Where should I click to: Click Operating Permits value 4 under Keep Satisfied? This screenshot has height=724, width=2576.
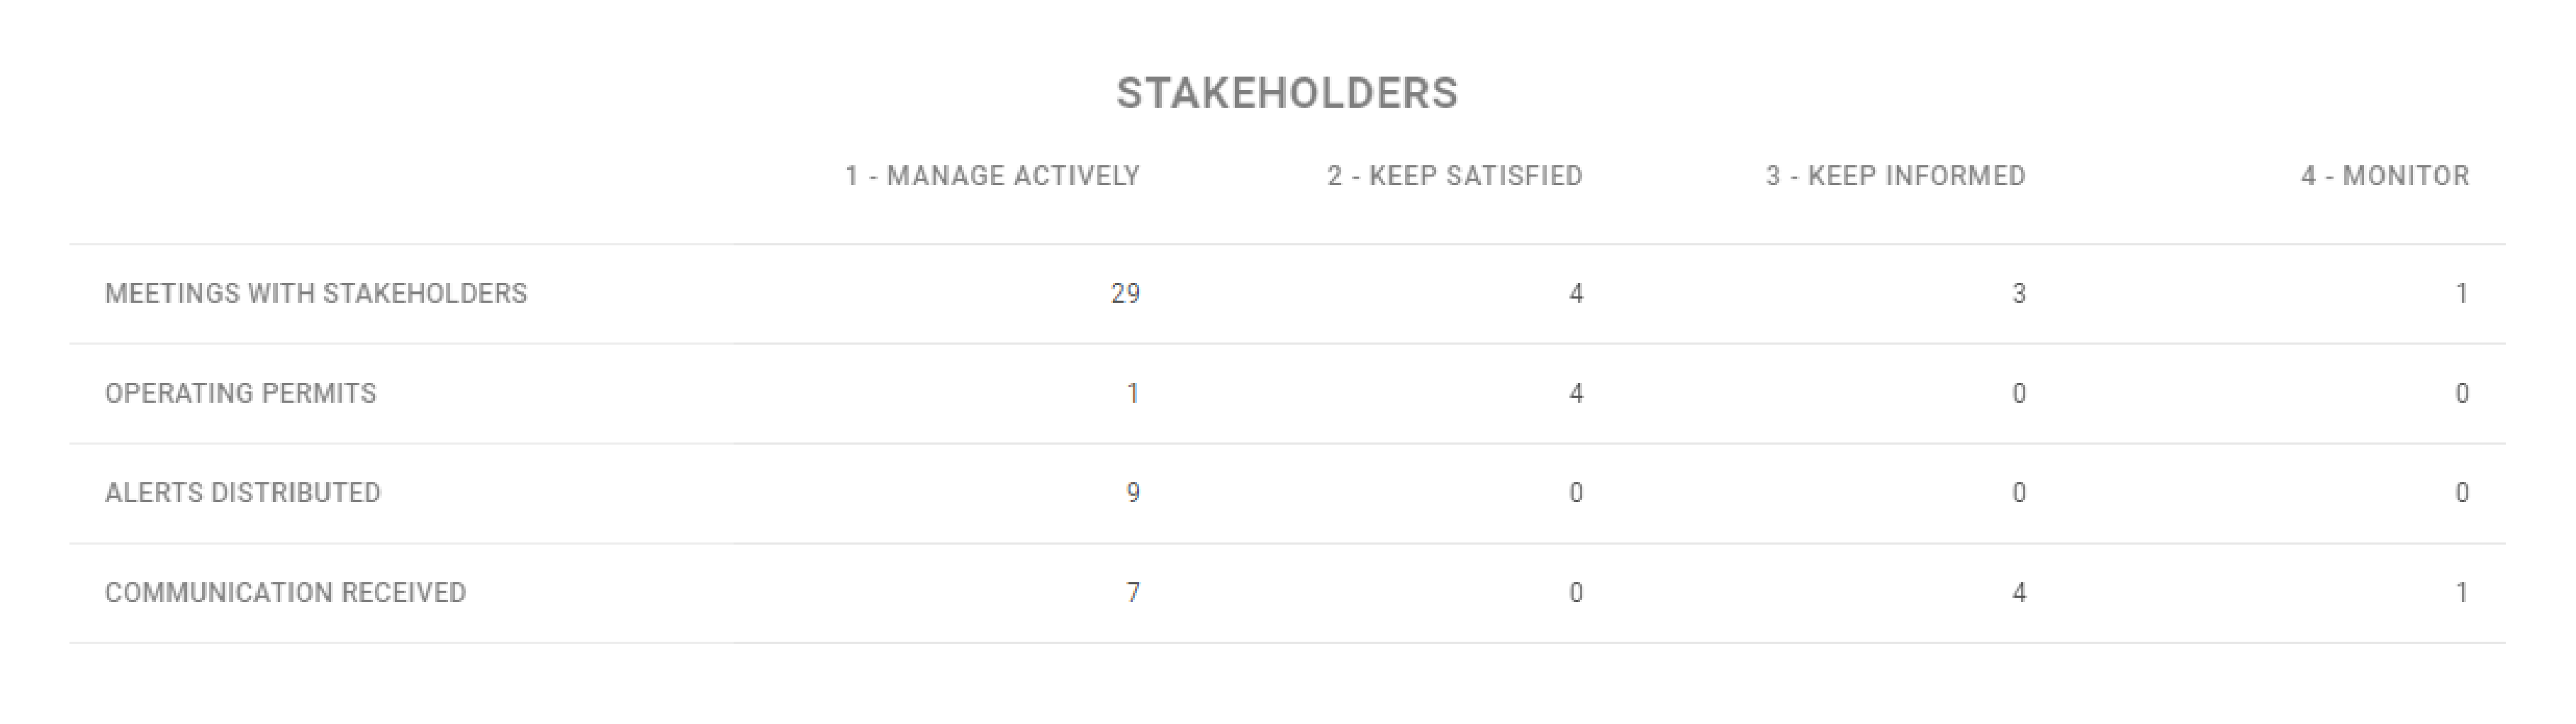[x=1576, y=393]
